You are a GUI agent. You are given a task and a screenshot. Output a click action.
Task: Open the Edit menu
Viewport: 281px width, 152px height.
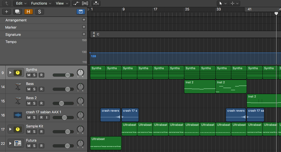(21, 3)
